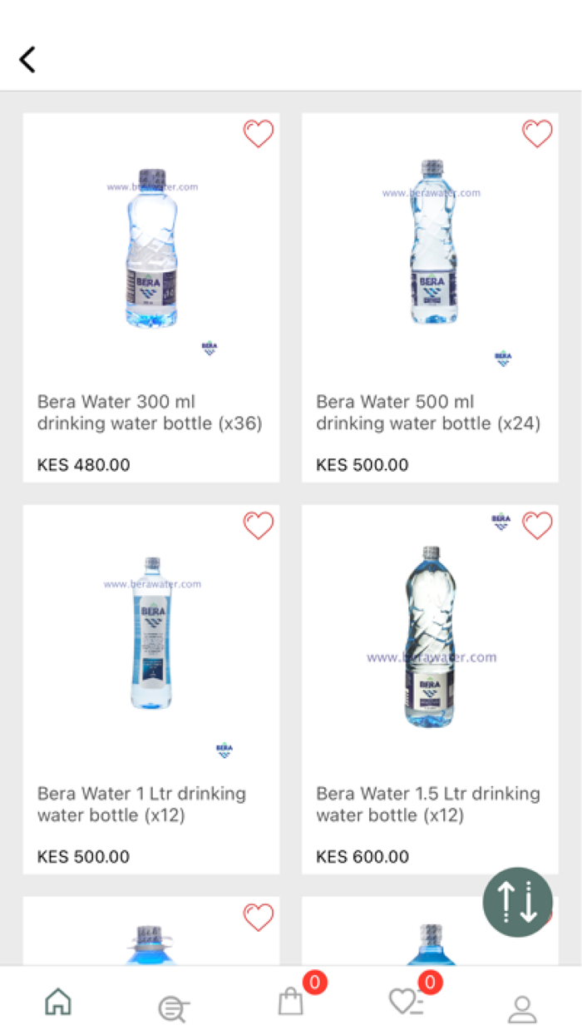The height and width of the screenshot is (1035, 582).
Task: Favorite the Bera Water 500 ml bottle
Action: [x=537, y=133]
